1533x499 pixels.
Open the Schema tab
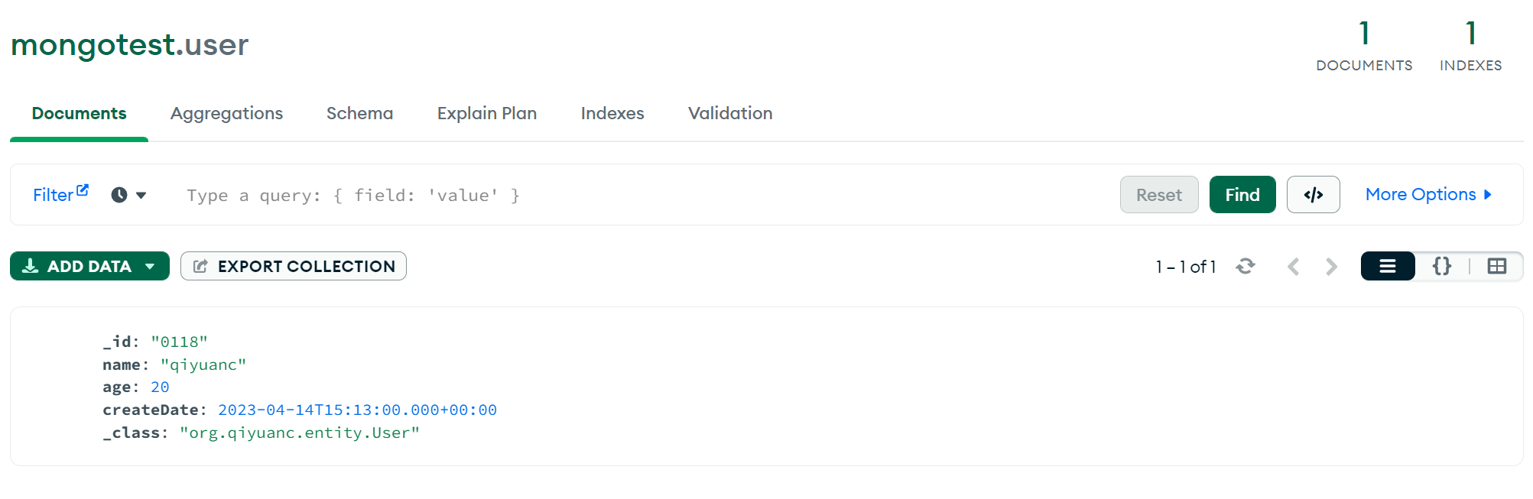359,113
